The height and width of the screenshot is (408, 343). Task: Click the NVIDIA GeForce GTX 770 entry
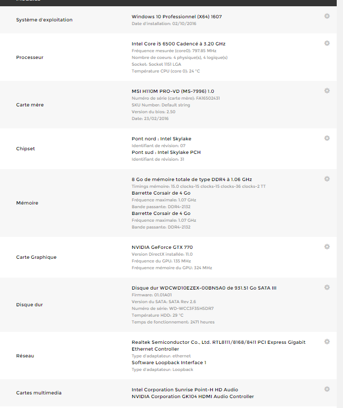tap(162, 247)
